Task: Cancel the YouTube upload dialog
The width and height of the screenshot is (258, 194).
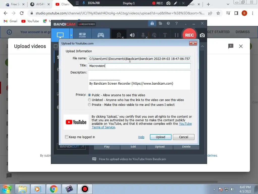Action: tap(184, 137)
